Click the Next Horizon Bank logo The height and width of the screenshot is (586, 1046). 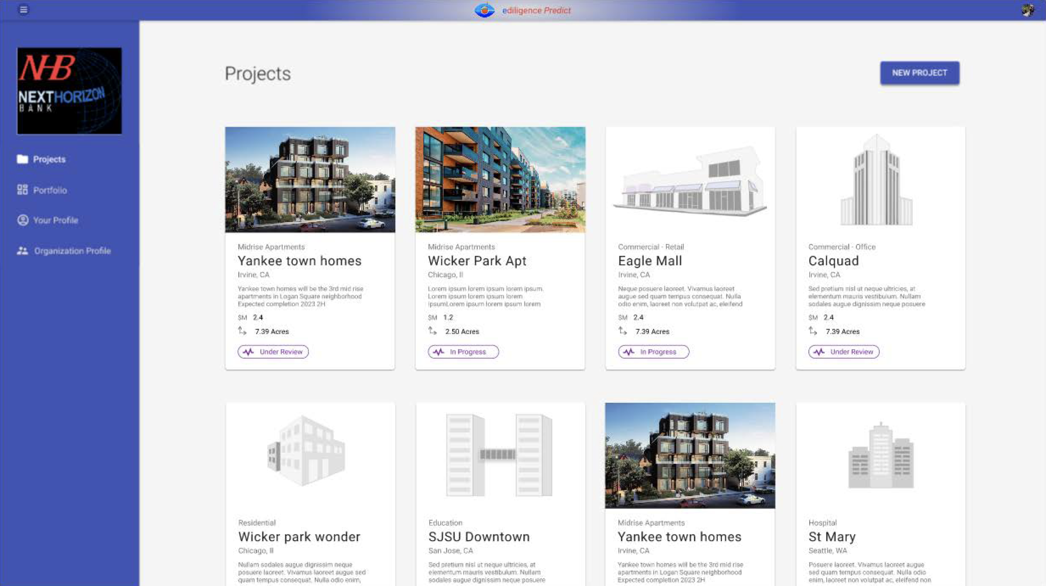click(69, 91)
